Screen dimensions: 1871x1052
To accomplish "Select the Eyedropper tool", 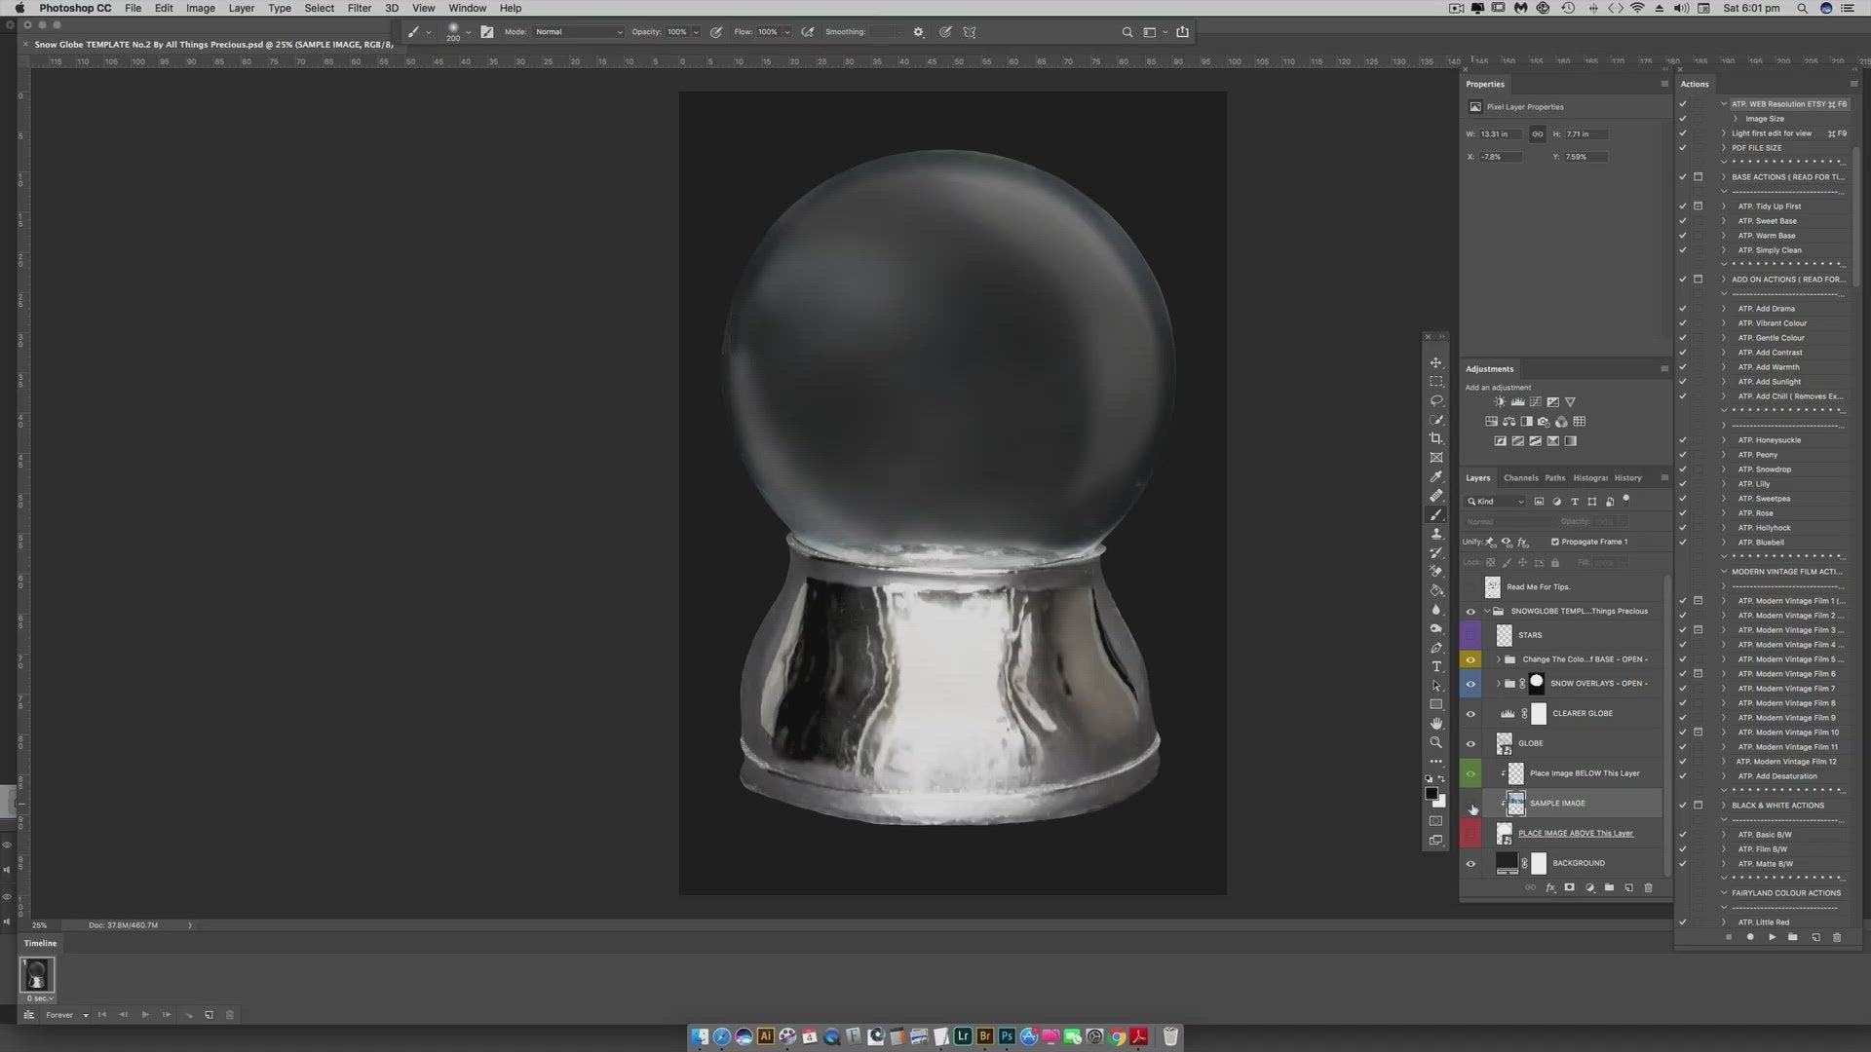I will tap(1435, 476).
